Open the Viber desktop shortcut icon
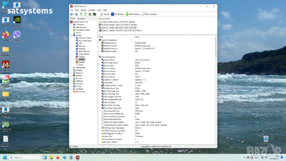 (17, 34)
